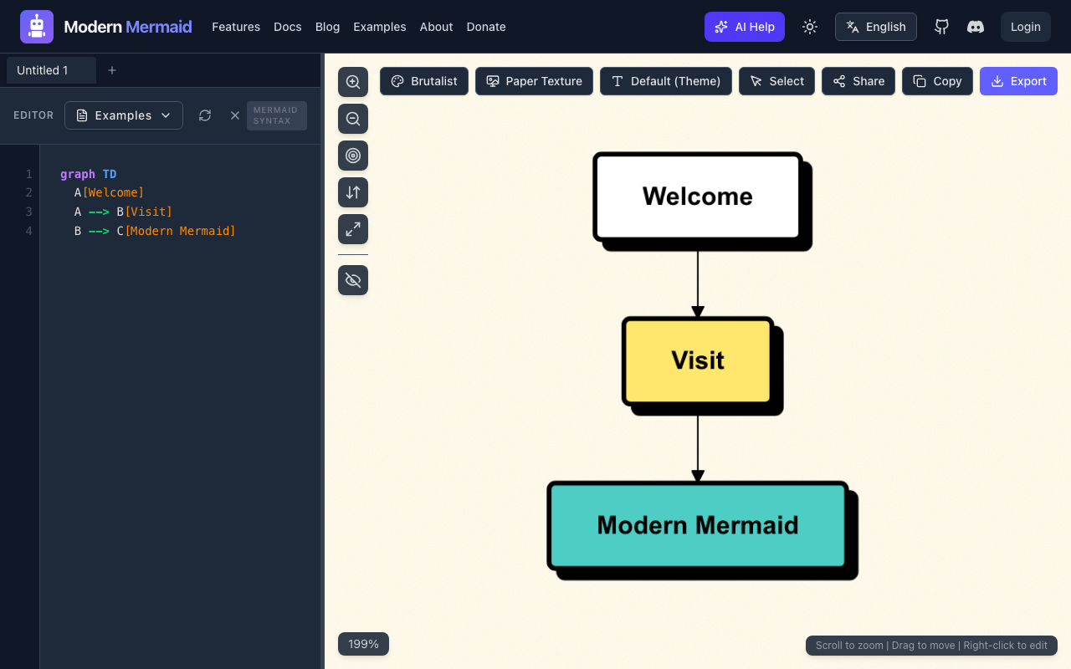The width and height of the screenshot is (1071, 669).
Task: Click the Modern Mermaid robot logo
Action: 37,27
